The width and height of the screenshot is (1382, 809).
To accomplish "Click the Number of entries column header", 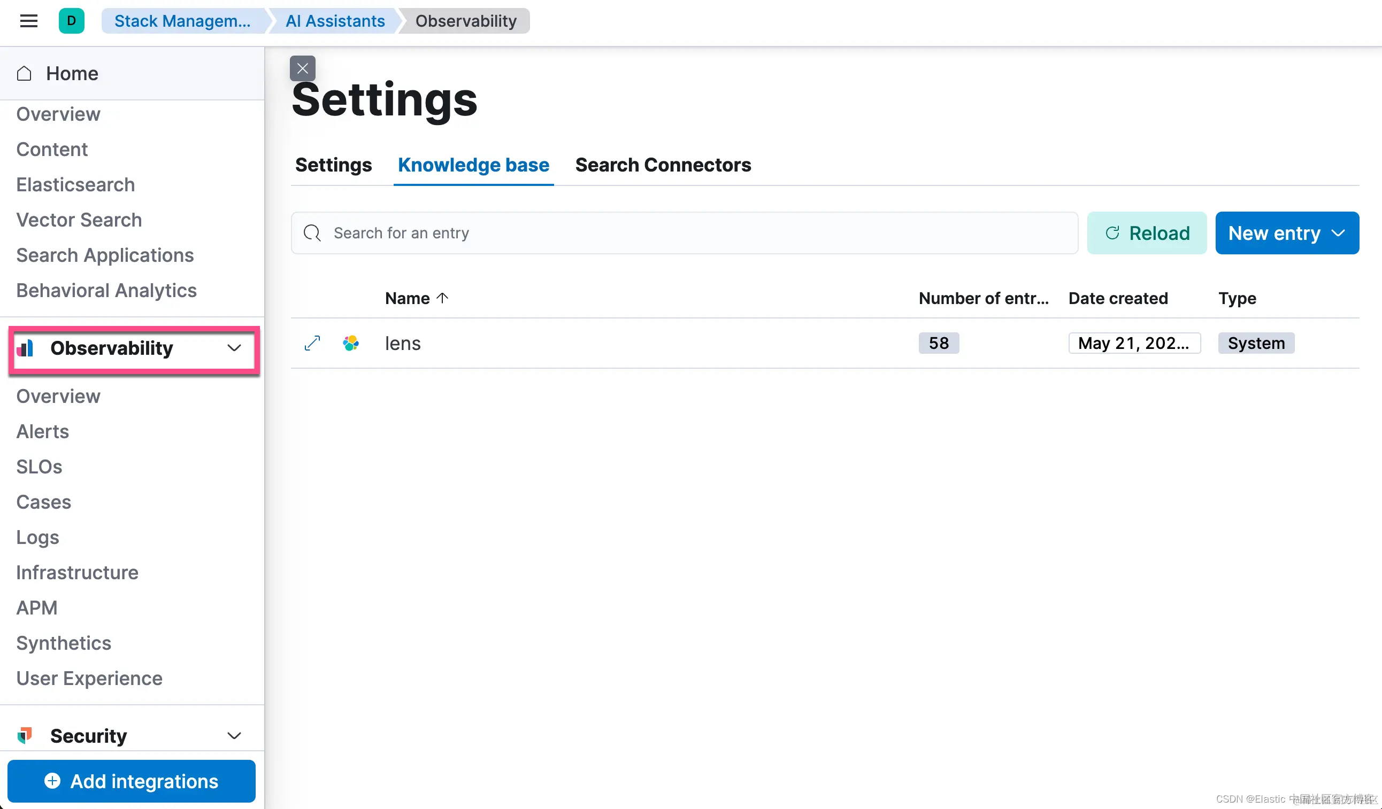I will (984, 298).
